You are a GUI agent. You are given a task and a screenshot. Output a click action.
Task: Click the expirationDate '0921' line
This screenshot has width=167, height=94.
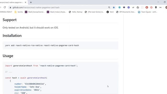pos(28,90)
